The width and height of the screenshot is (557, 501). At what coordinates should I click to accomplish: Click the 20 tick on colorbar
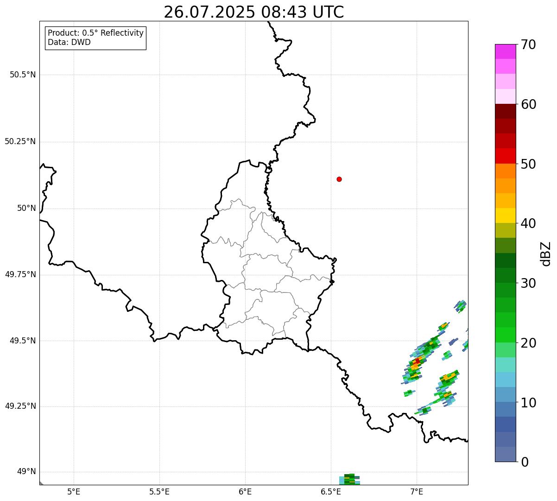coord(528,343)
